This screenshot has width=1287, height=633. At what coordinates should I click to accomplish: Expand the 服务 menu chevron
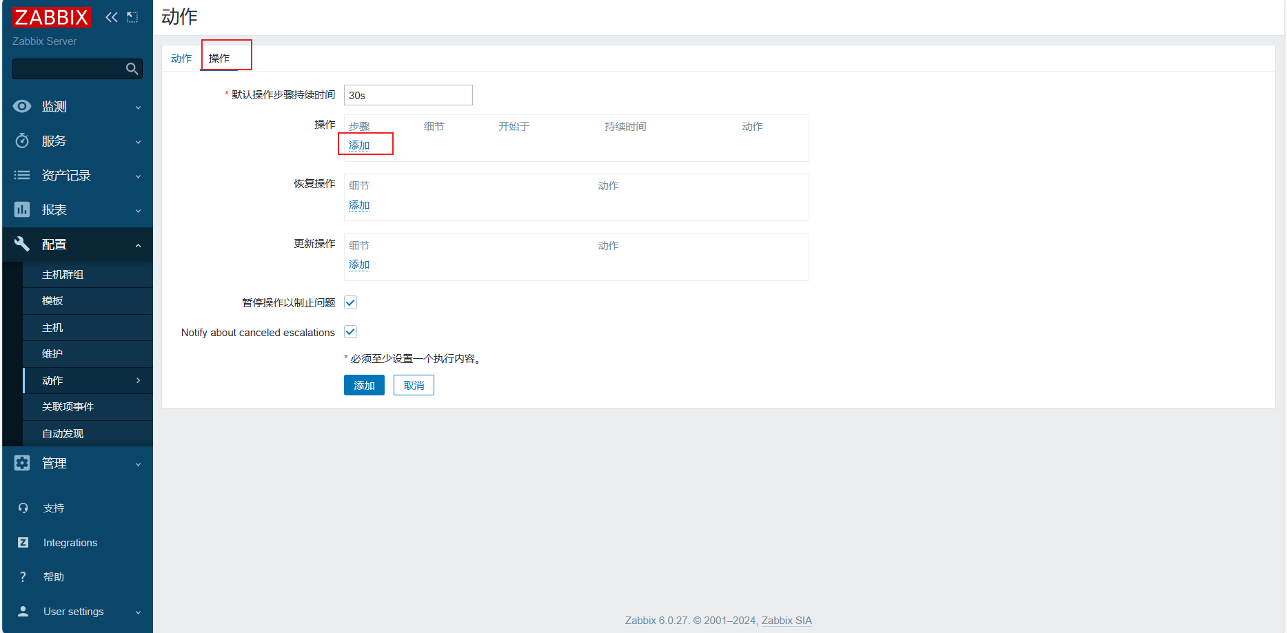click(138, 142)
